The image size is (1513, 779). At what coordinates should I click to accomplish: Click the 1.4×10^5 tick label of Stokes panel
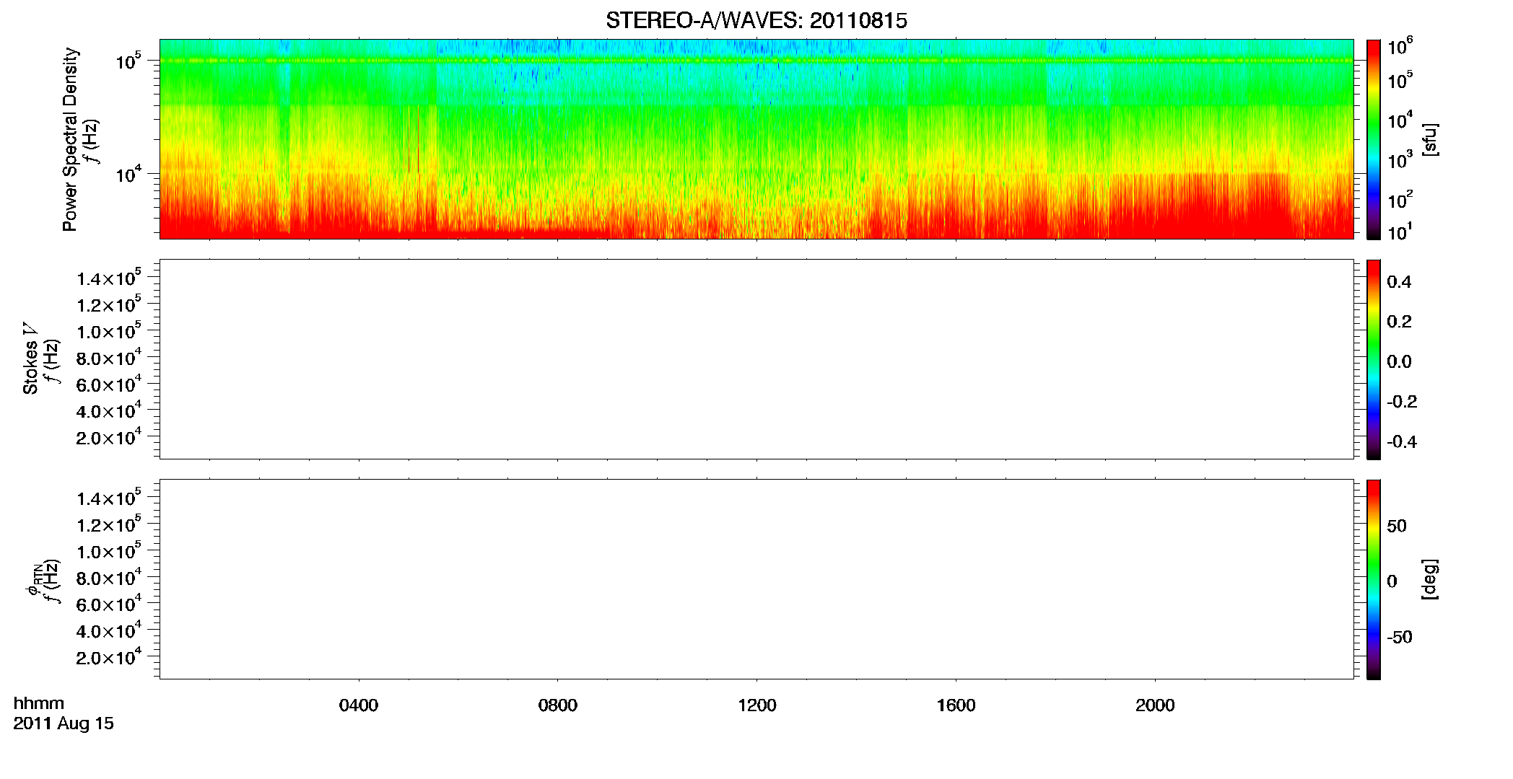click(108, 278)
